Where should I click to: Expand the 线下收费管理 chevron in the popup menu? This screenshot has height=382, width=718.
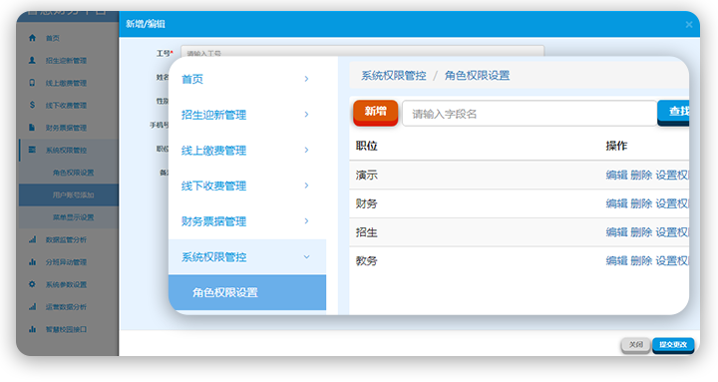pos(306,186)
